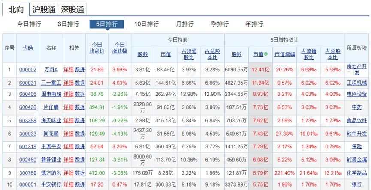Sort by 今日收盘价 column header
This screenshot has height=190, width=371.
[x=97, y=48]
